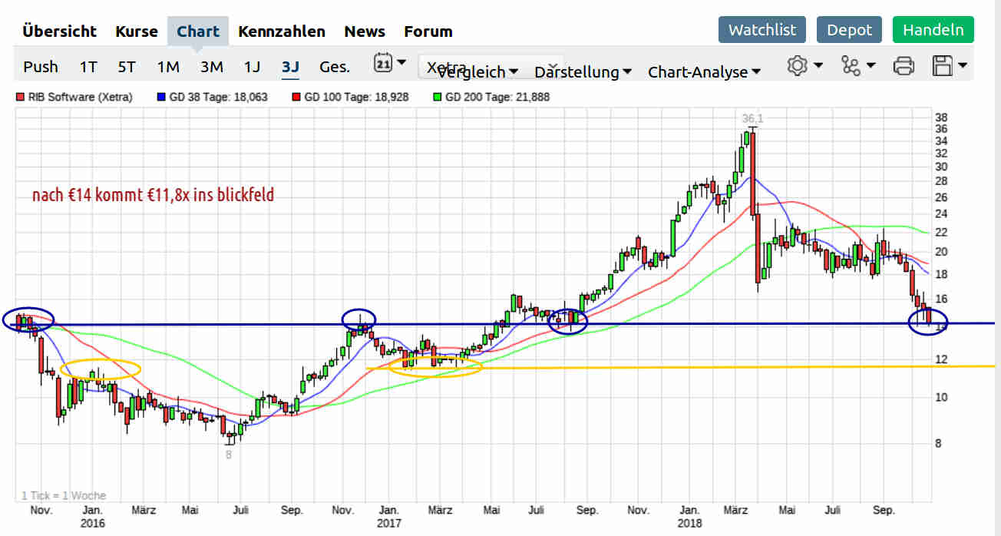Click the green GD 200 Tage swatch
Image resolution: width=1001 pixels, height=536 pixels.
click(437, 98)
